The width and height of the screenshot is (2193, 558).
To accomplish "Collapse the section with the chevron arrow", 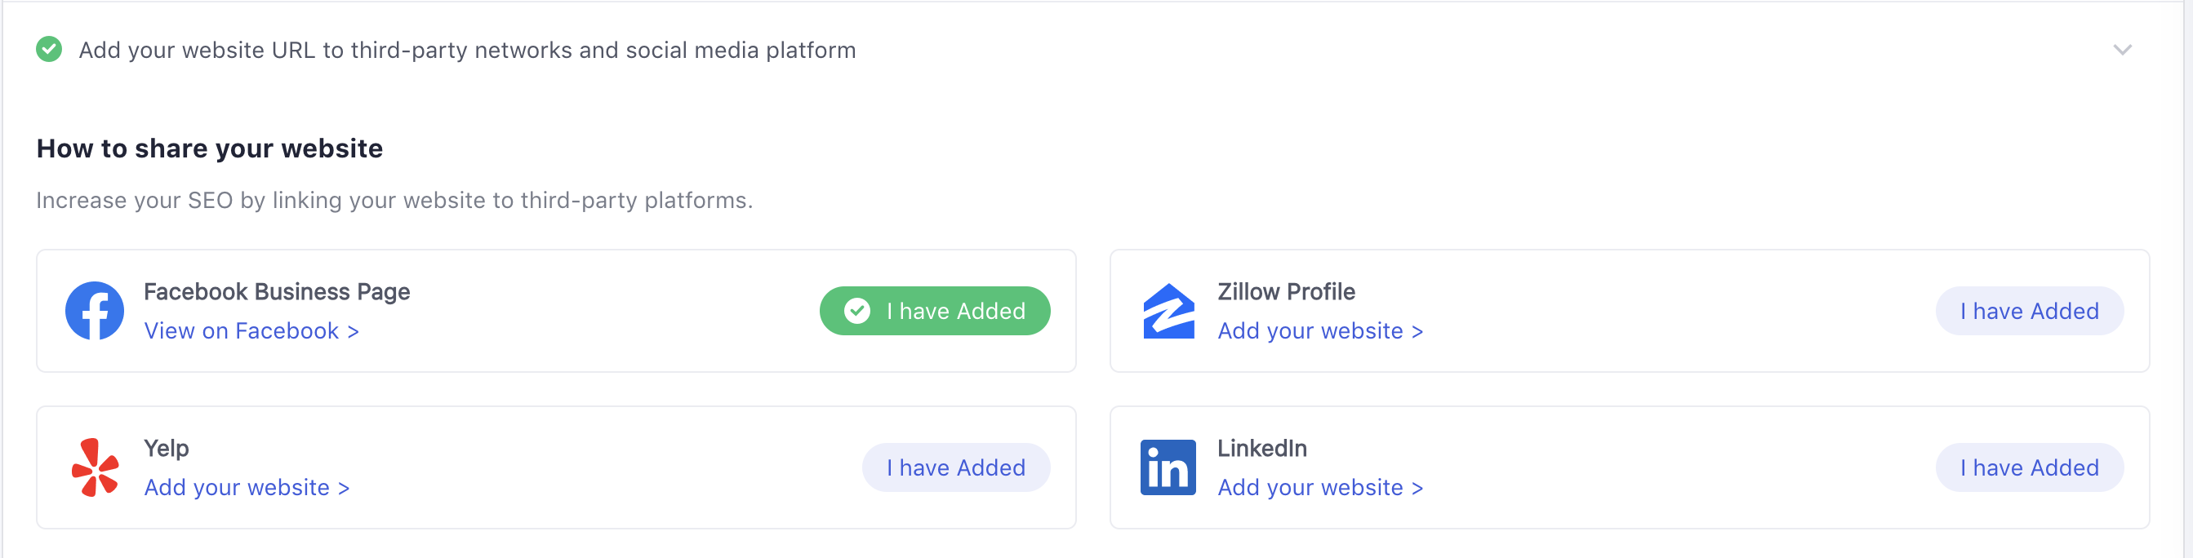I will (2121, 49).
